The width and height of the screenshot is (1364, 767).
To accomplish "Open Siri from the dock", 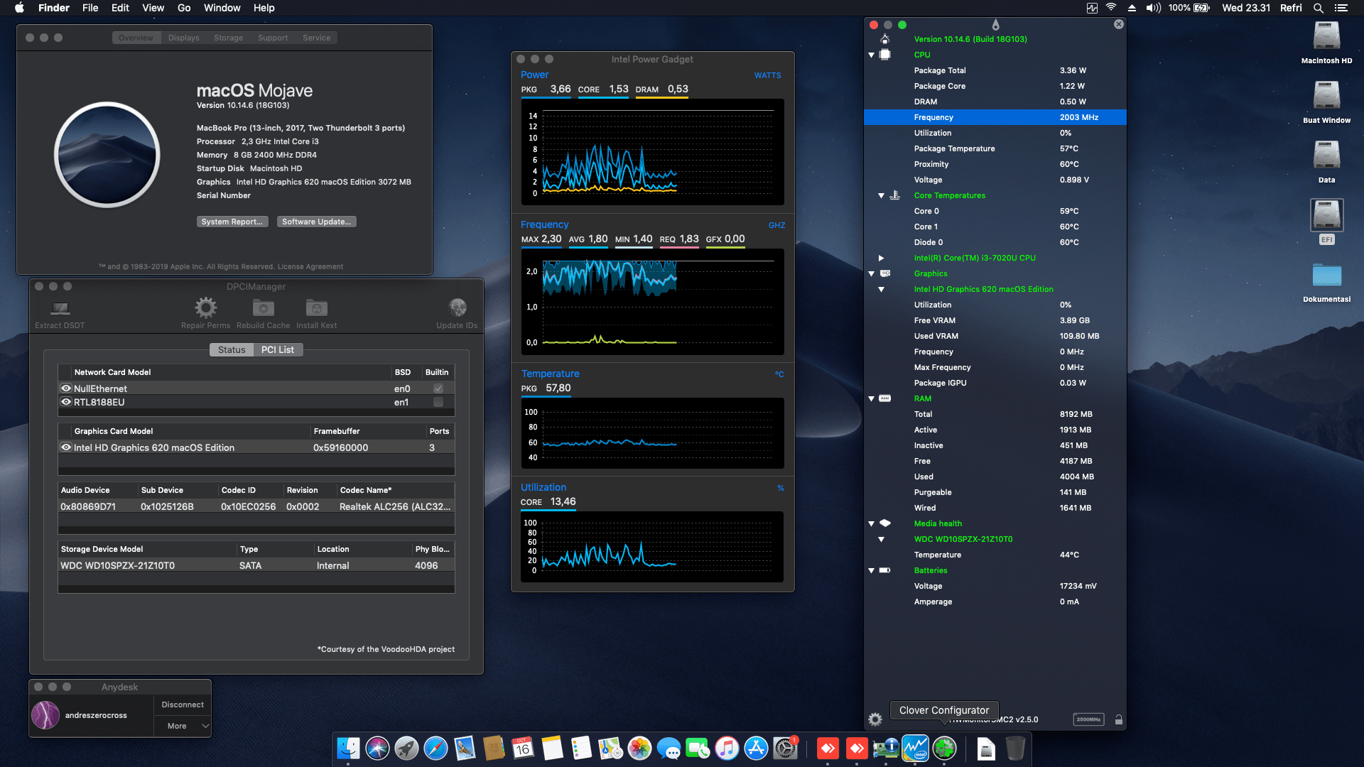I will tap(377, 749).
